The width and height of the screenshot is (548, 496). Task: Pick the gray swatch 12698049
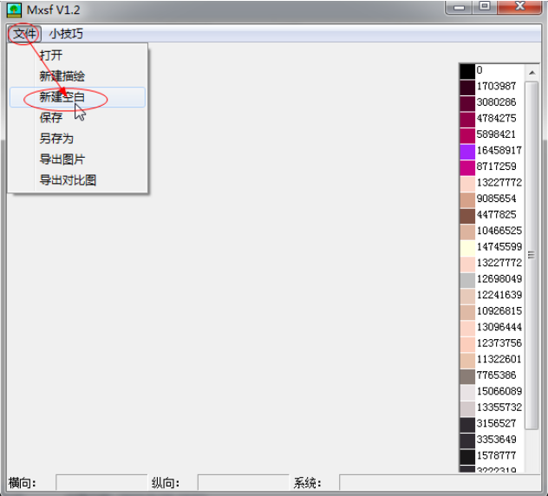467,279
